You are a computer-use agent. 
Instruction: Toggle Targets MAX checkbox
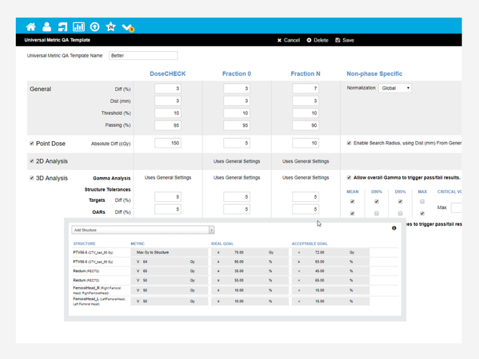[422, 202]
